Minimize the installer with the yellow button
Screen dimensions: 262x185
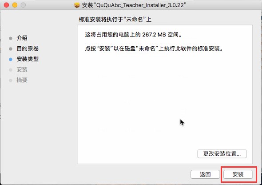point(15,5)
